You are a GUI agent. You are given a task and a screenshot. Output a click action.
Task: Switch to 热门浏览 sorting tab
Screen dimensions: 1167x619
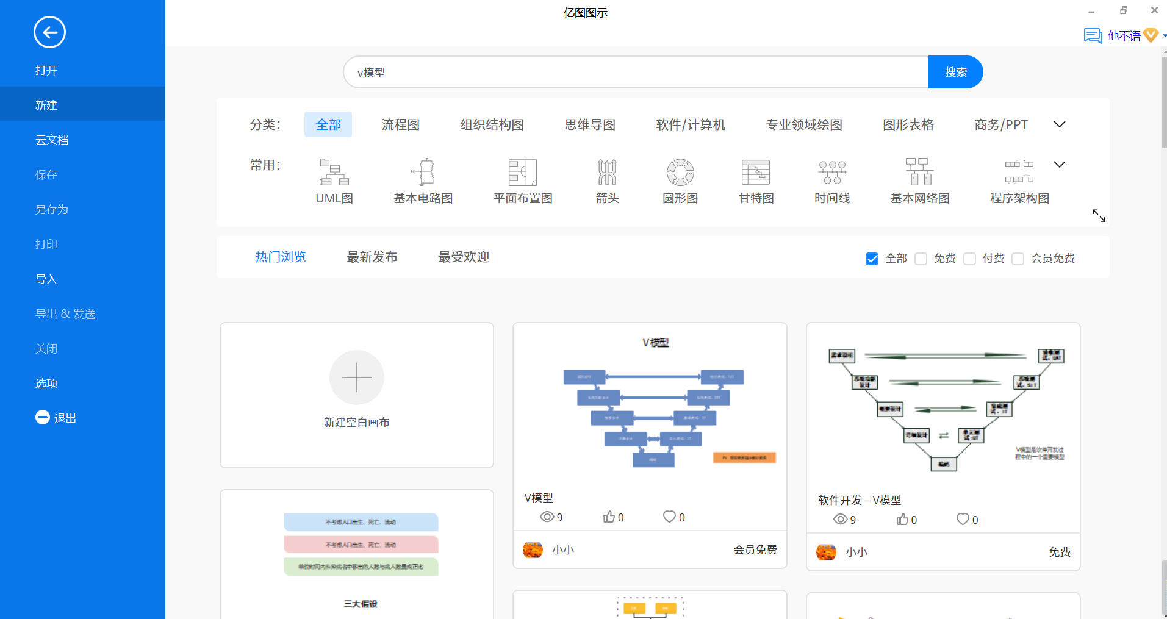[281, 257]
